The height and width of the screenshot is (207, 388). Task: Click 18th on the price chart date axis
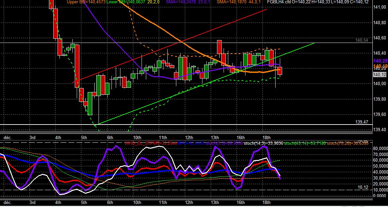pos(266,137)
